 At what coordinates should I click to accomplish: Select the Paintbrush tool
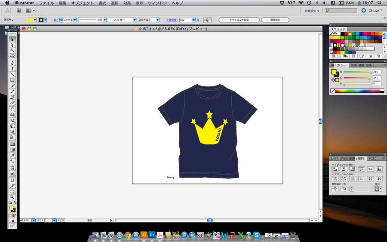coord(12,86)
